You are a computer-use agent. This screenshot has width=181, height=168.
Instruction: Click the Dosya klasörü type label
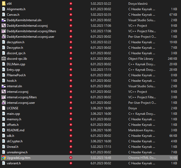[x=138, y=4]
